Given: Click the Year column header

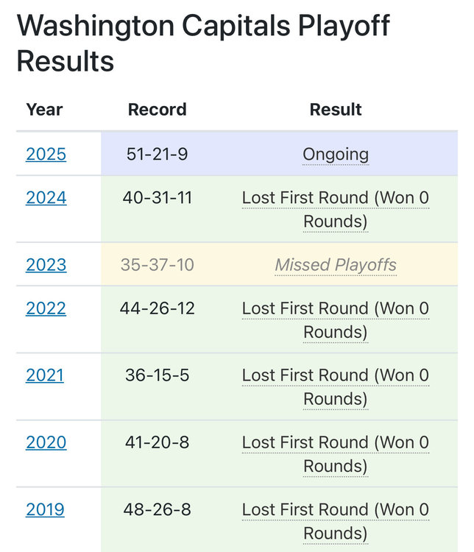Looking at the screenshot, I should click(44, 110).
